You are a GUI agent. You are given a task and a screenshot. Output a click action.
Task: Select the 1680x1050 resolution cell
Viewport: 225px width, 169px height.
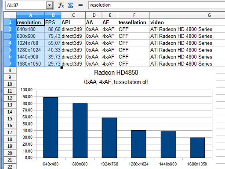(x=30, y=64)
